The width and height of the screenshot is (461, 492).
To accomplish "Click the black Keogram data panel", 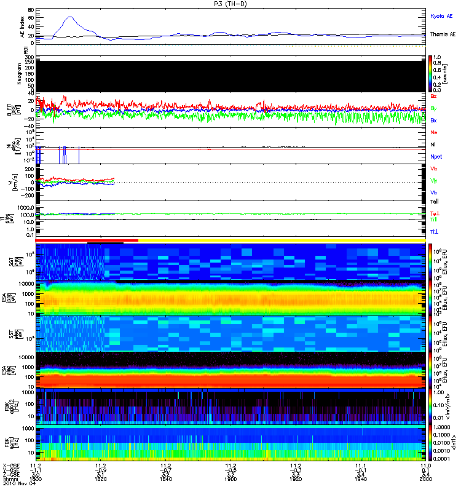I will [x=230, y=76].
